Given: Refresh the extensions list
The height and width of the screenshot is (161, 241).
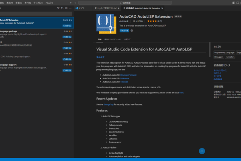Looking at the screenshot, I should 62,8.
